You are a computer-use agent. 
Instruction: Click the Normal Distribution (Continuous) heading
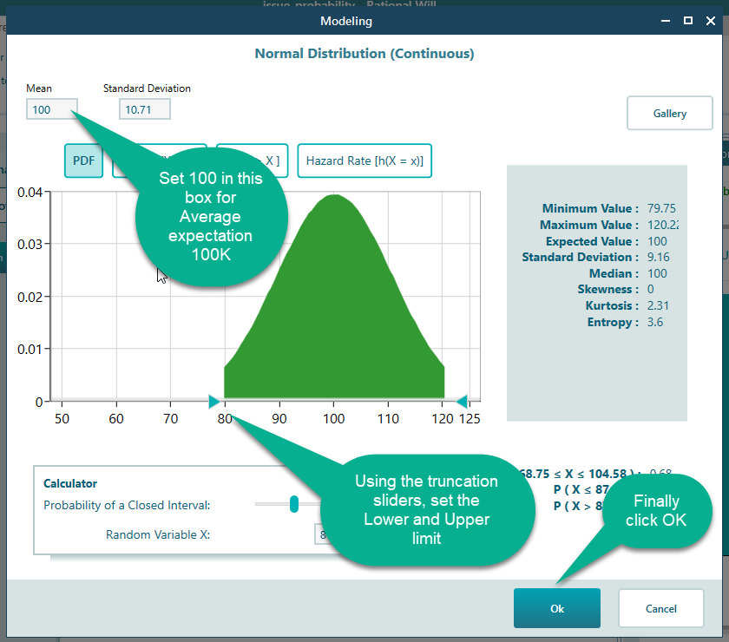click(364, 54)
